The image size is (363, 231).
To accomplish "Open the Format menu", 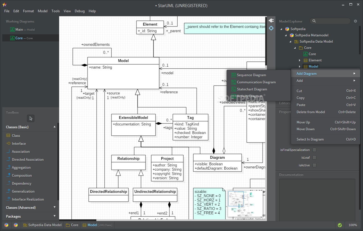I will click(x=28, y=11).
